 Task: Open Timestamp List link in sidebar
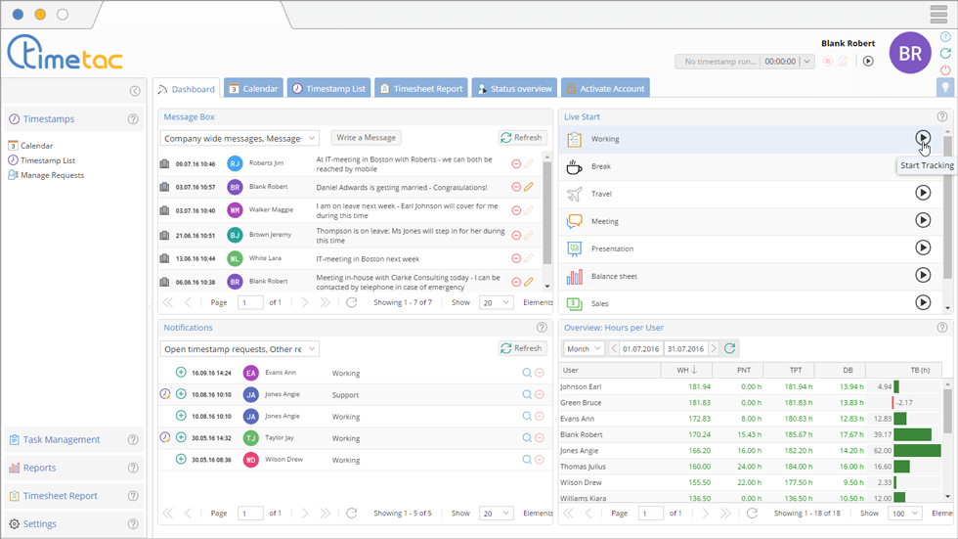point(41,160)
